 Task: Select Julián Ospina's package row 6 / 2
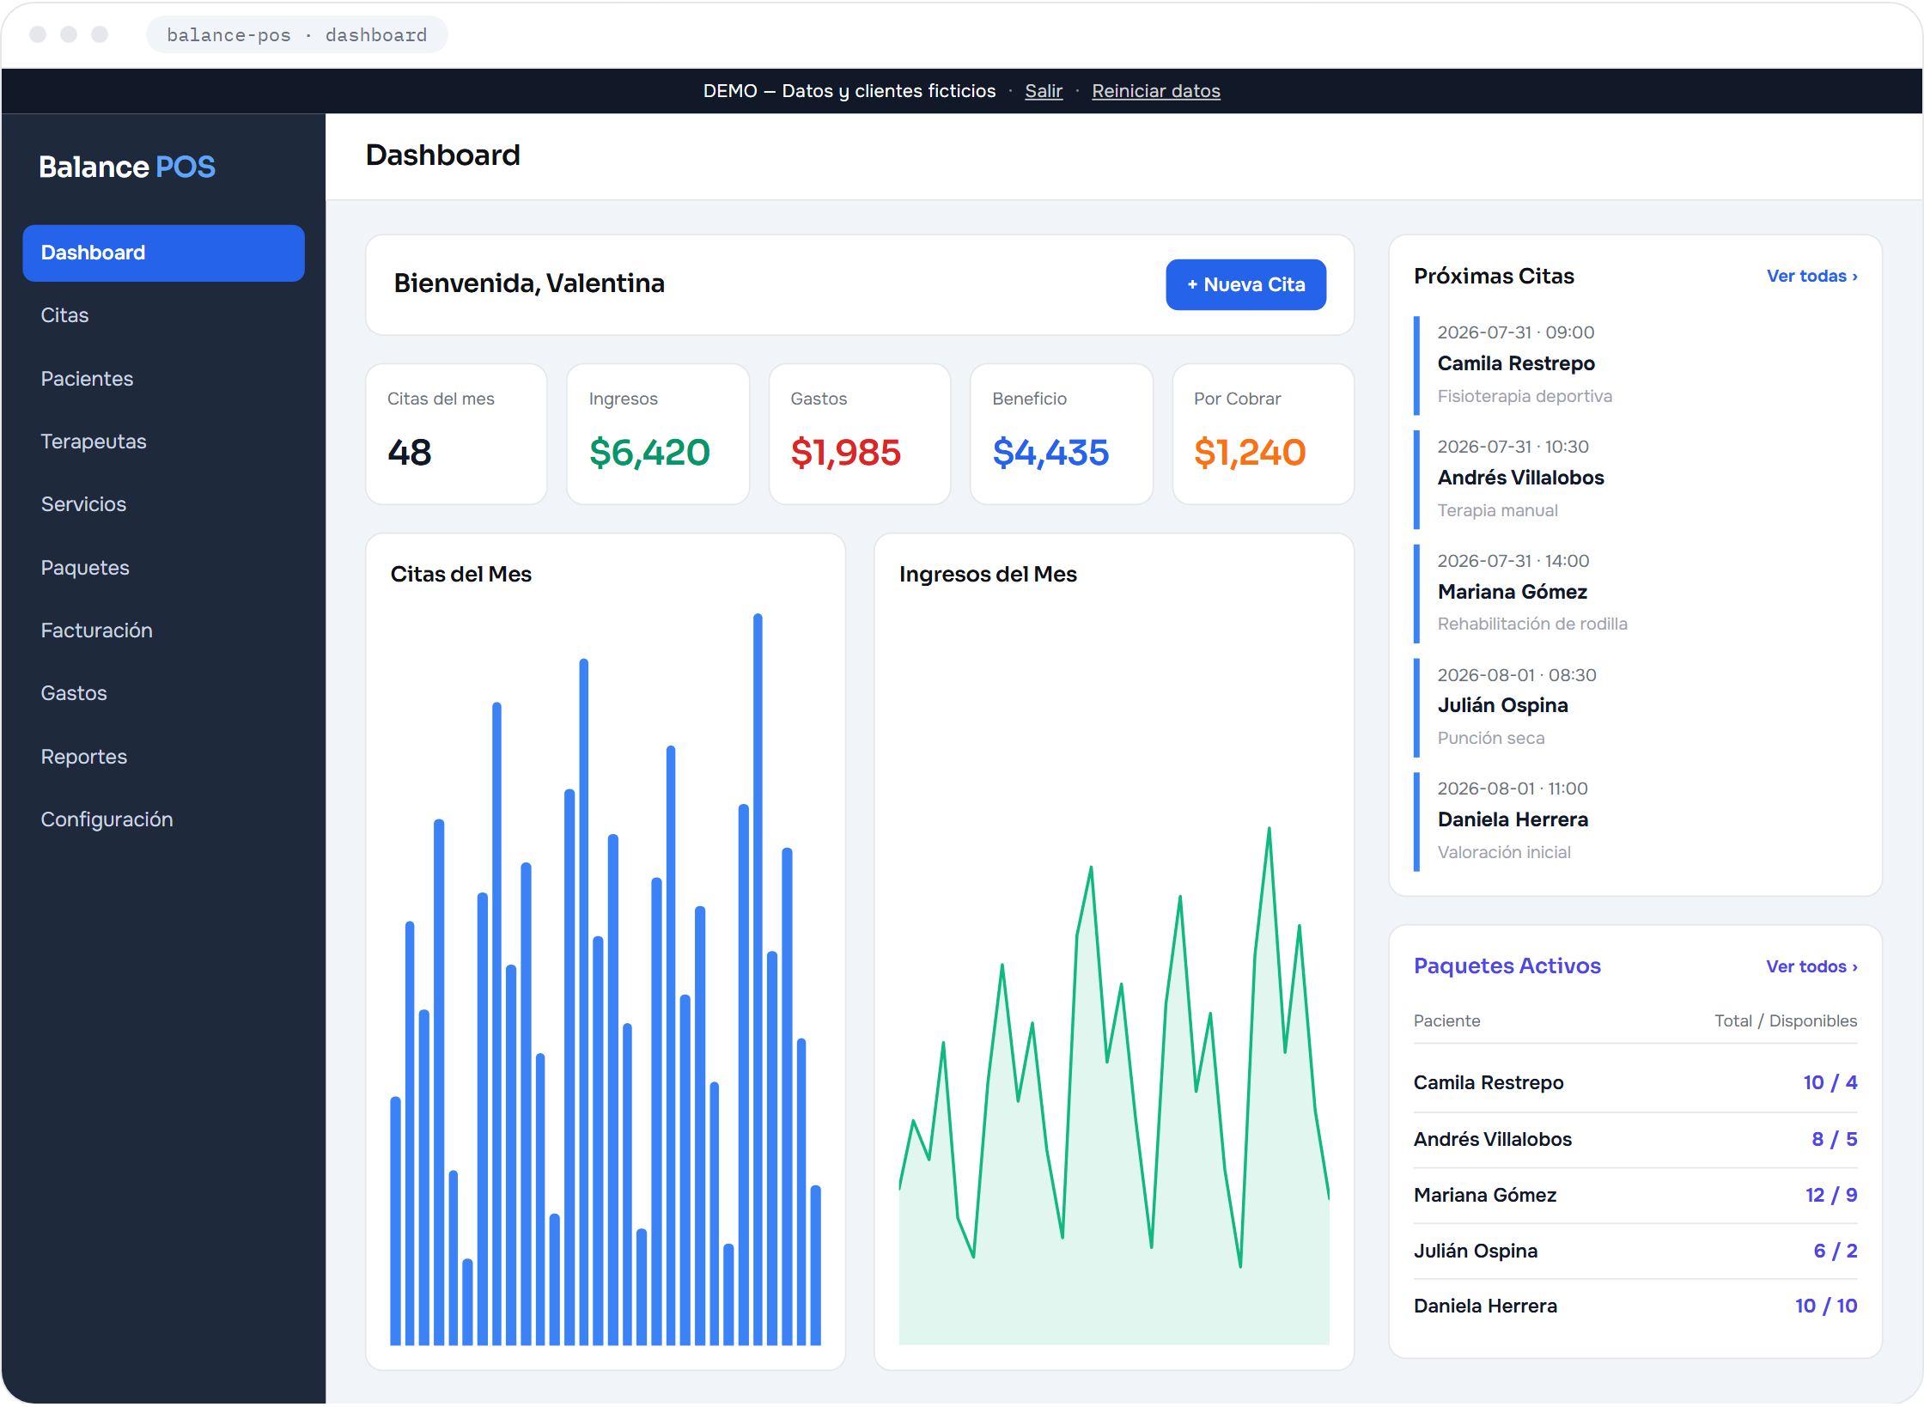click(1635, 1251)
